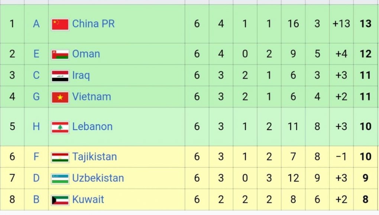Click the Oman flag icon
This screenshot has height=215, width=379.
[x=60, y=54]
